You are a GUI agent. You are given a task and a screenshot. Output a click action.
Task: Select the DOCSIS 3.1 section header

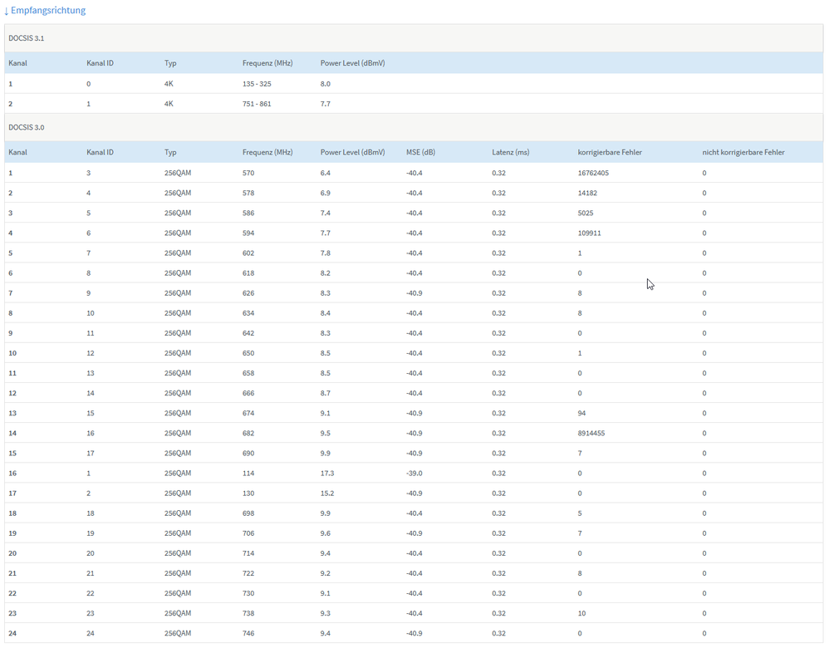coord(27,38)
